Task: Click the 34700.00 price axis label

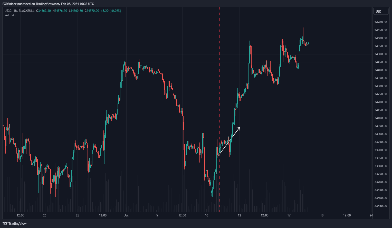Action: coord(380,22)
